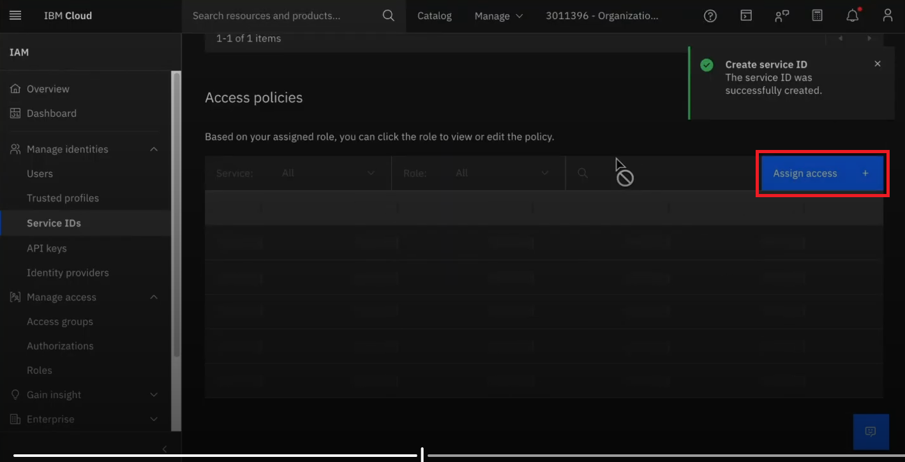
Task: Open the Notifications bell
Action: [852, 16]
